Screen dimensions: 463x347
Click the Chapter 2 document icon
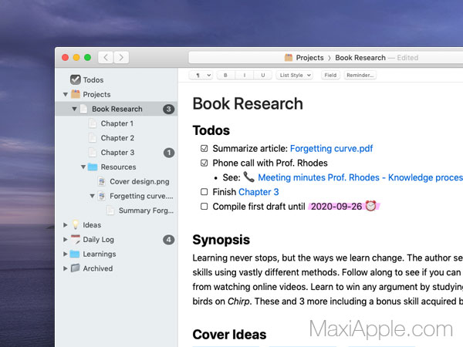[93, 138]
